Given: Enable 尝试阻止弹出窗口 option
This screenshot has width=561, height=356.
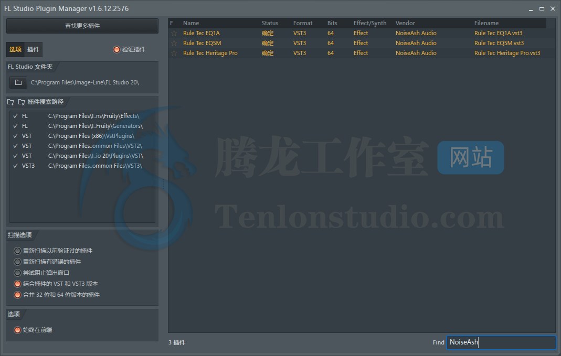Looking at the screenshot, I should [x=17, y=273].
